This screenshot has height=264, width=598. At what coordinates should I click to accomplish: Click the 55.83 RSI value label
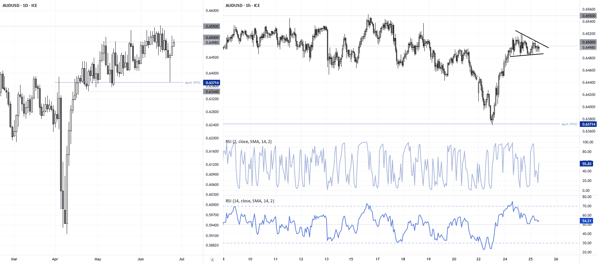click(x=587, y=164)
